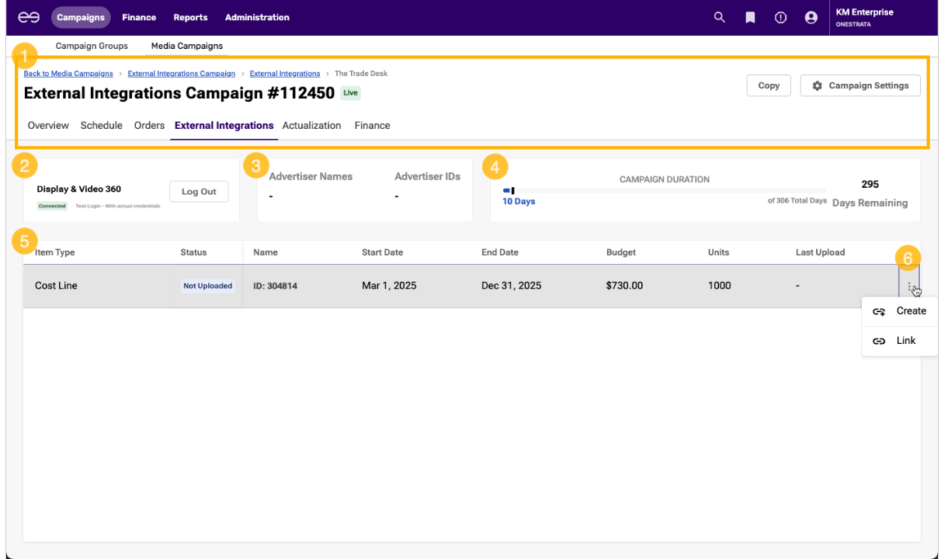941x559 pixels.
Task: Select the Cost Line row ID 304814
Action: pos(275,286)
